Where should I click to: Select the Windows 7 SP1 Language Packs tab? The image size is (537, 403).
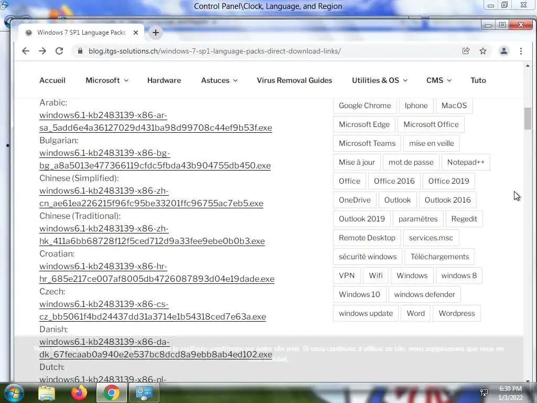click(81, 33)
